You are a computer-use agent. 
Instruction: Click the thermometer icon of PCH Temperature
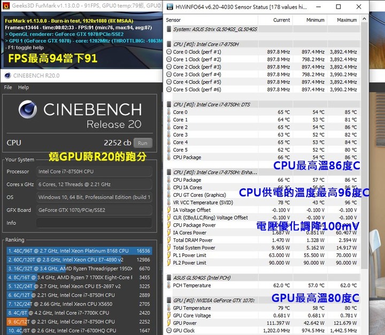(x=168, y=285)
